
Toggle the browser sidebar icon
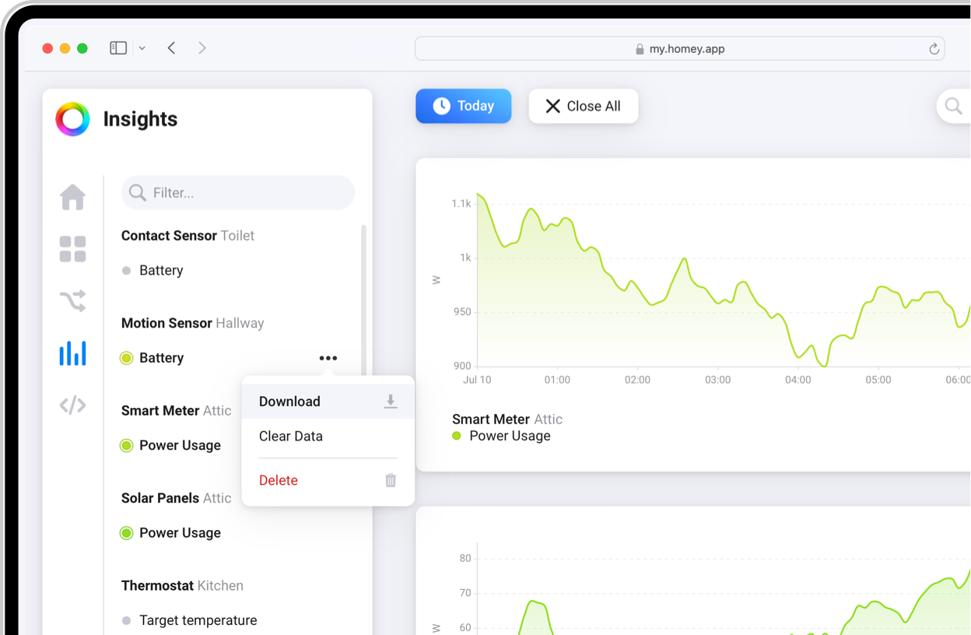point(118,48)
